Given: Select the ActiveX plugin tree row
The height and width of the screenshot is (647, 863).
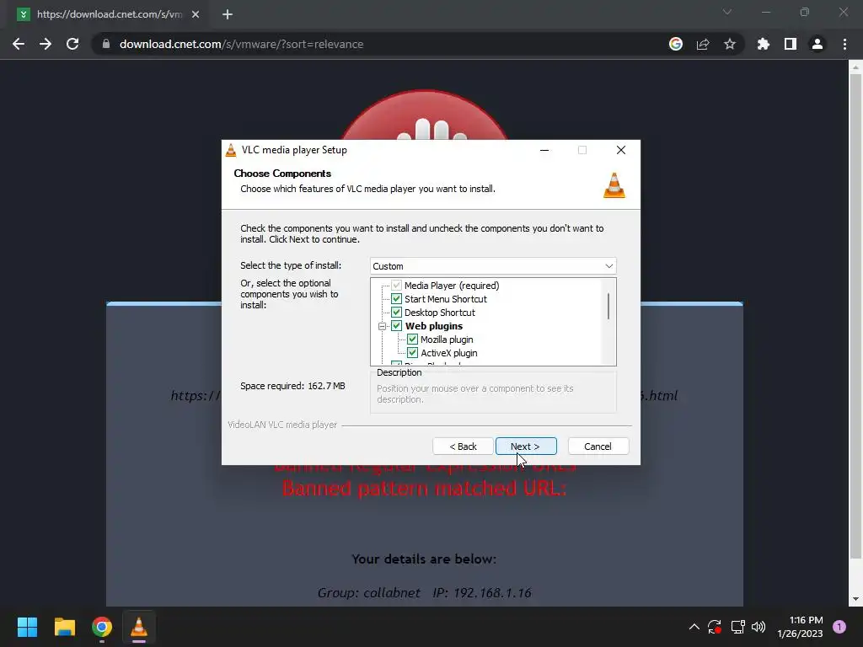Looking at the screenshot, I should (x=448, y=353).
